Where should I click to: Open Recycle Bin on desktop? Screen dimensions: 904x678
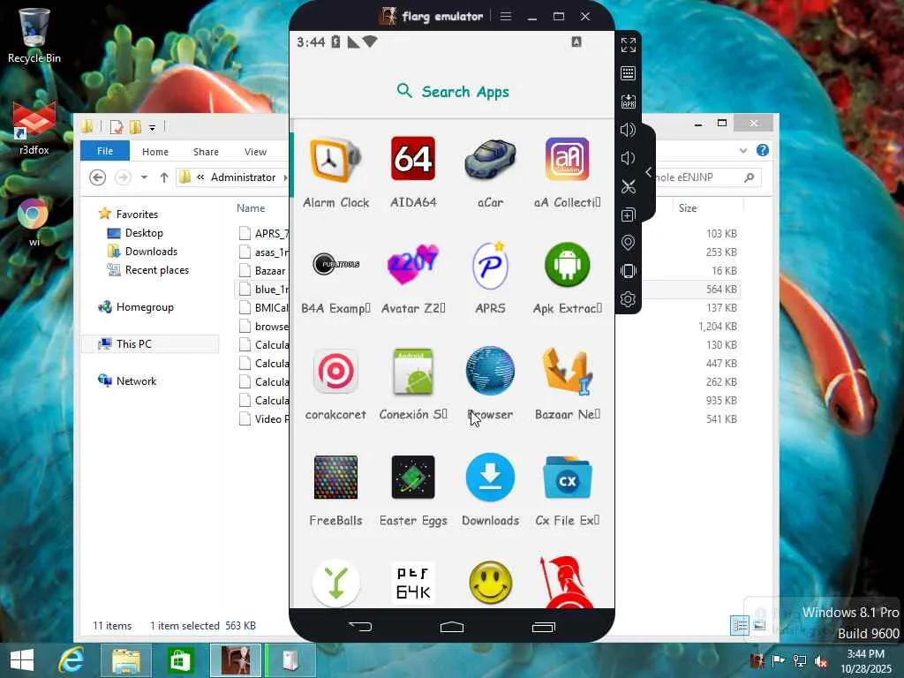[x=34, y=35]
